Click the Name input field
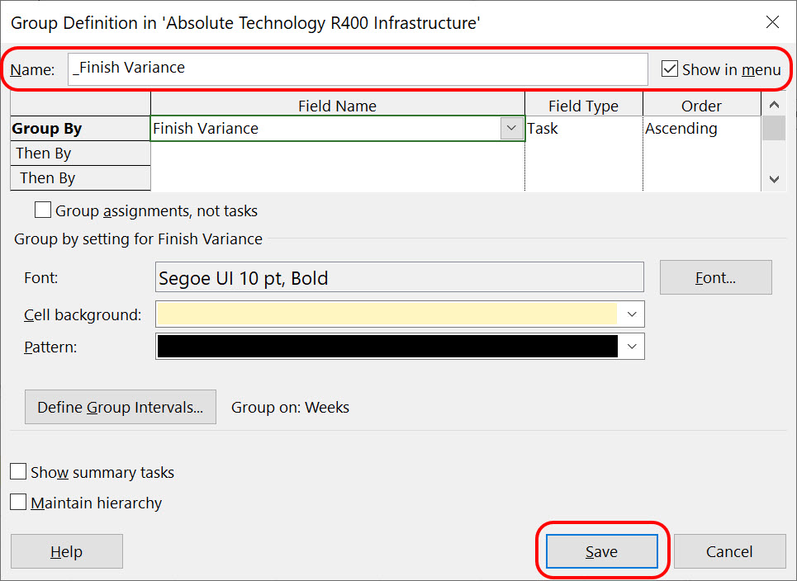 pyautogui.click(x=358, y=69)
